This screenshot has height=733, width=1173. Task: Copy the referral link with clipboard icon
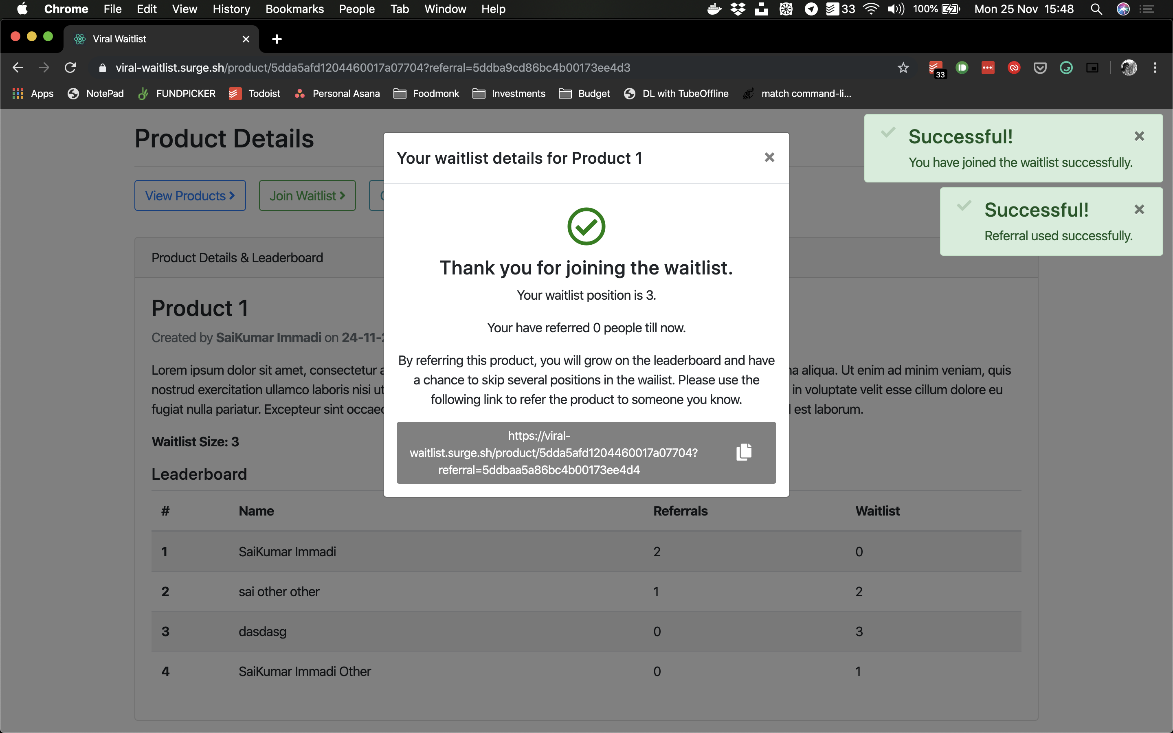(x=744, y=452)
